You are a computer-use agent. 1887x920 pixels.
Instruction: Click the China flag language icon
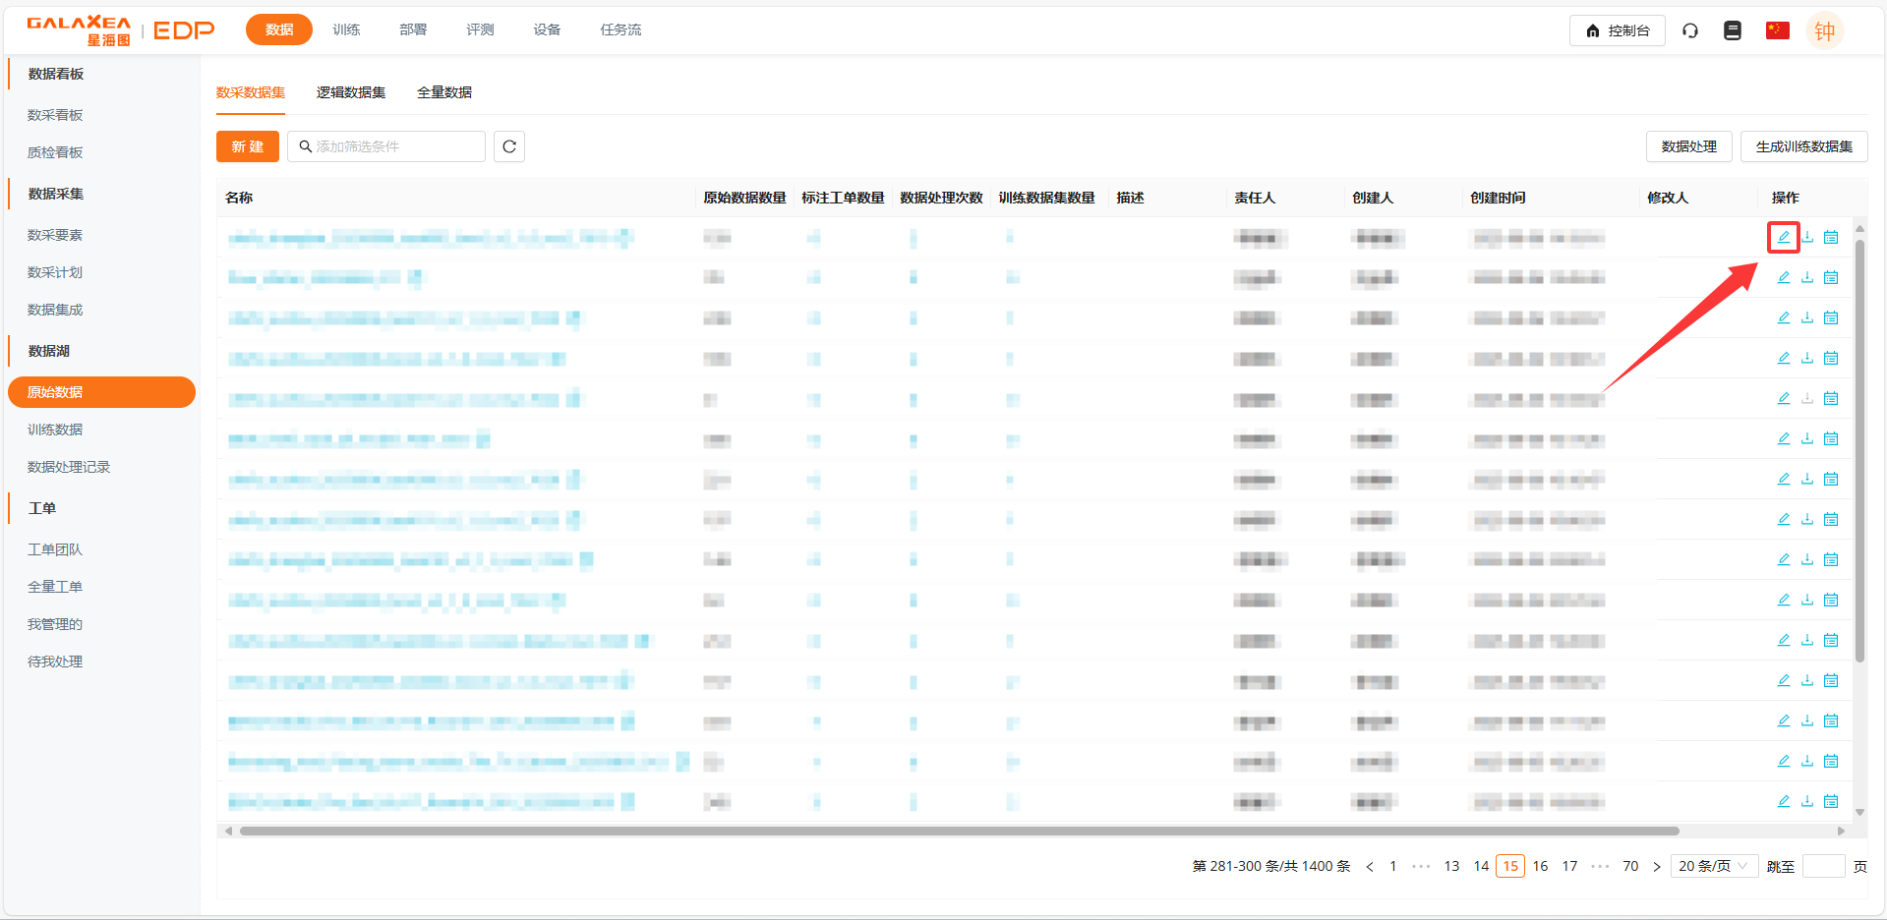[1777, 30]
